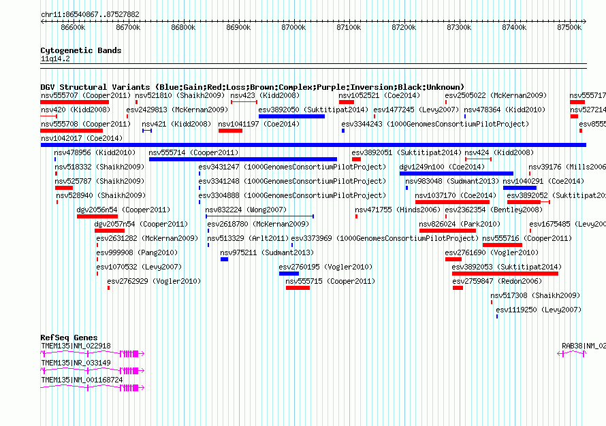Click variant label nsv521810 (Shaikh2009)

tap(180, 95)
